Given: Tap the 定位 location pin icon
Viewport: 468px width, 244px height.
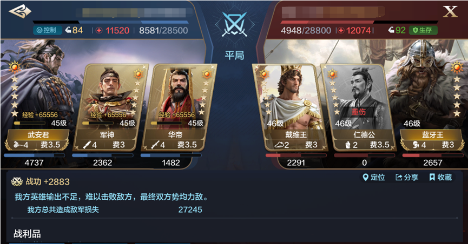Looking at the screenshot, I should pos(365,178).
